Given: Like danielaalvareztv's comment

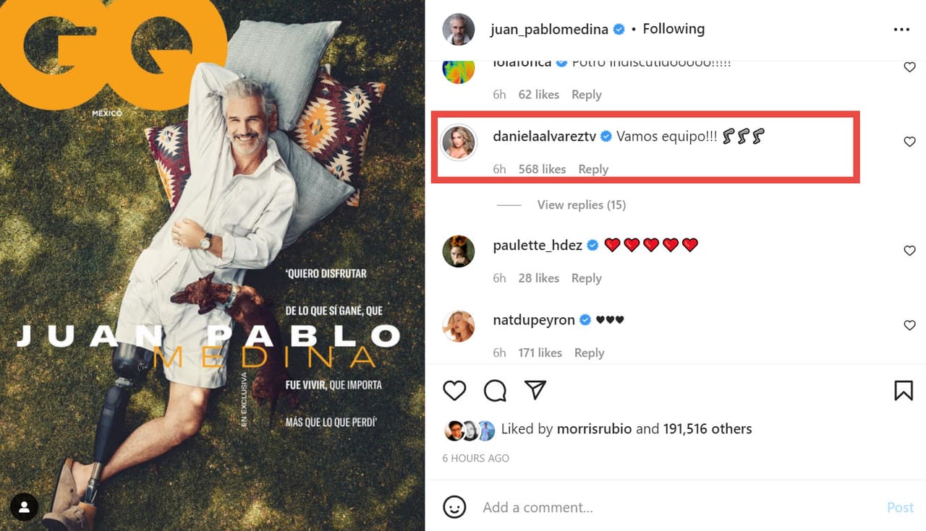Looking at the screenshot, I should (910, 142).
